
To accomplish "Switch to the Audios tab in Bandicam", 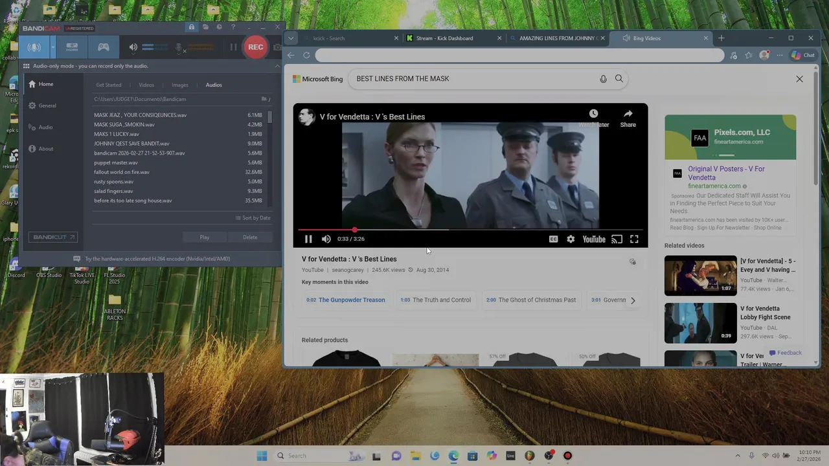I will click(214, 85).
